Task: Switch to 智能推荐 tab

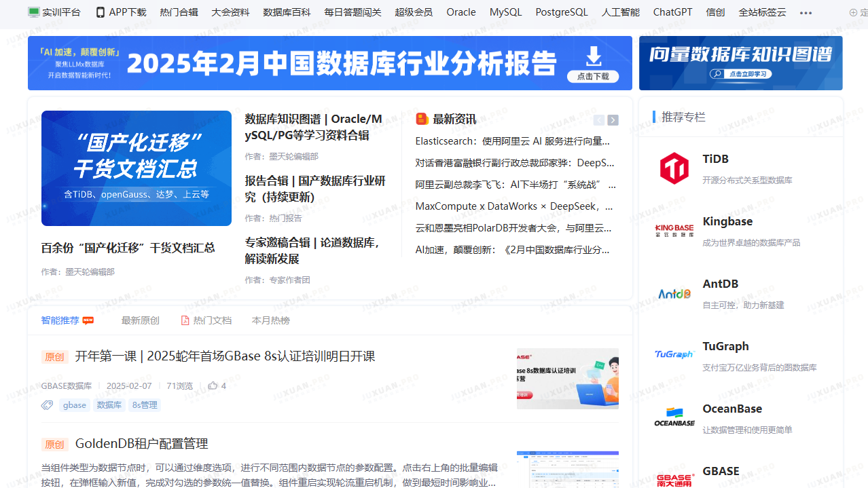Action: 60,320
